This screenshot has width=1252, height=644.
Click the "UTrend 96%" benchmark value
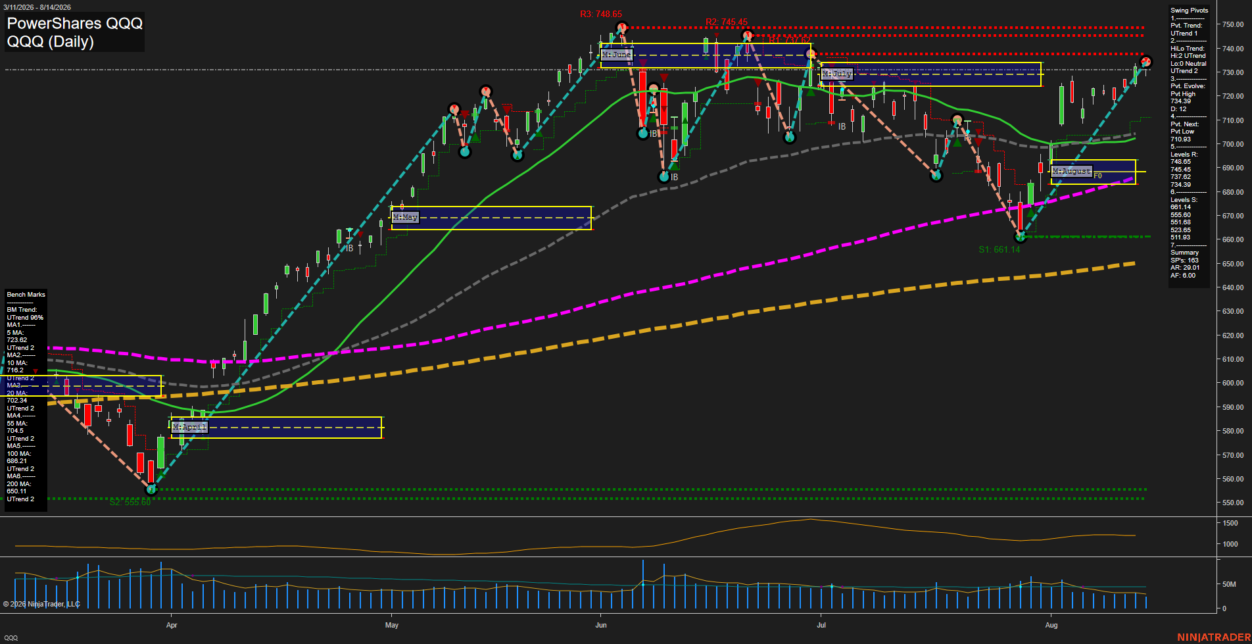coord(25,318)
